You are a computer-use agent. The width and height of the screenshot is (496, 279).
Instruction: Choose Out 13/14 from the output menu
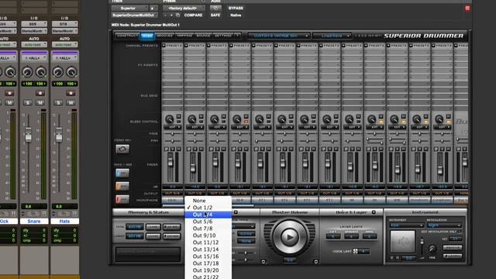pyautogui.click(x=208, y=250)
